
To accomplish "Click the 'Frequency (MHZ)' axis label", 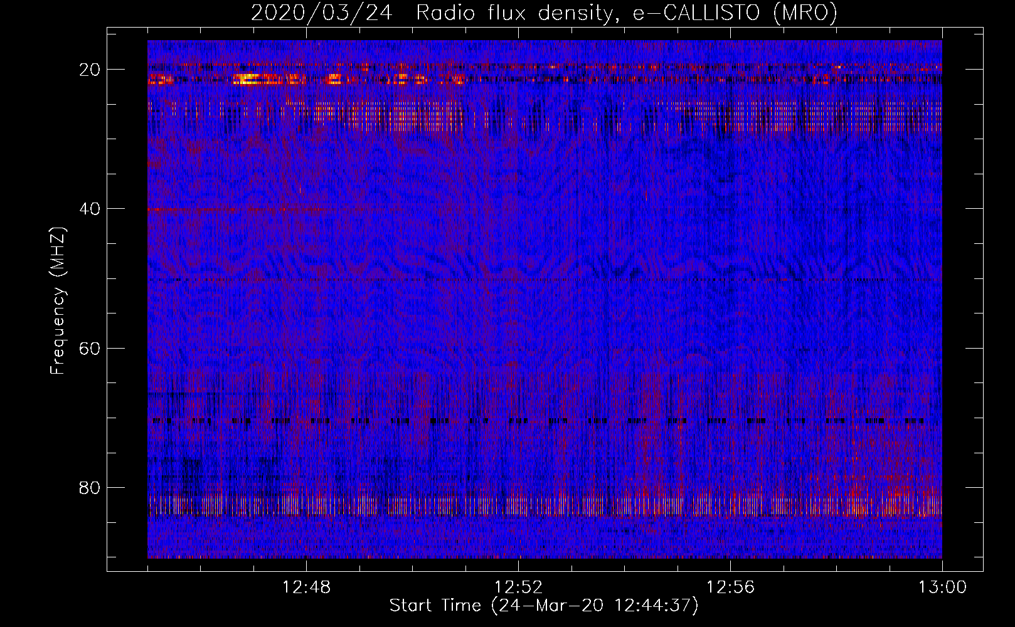I will [x=58, y=301].
